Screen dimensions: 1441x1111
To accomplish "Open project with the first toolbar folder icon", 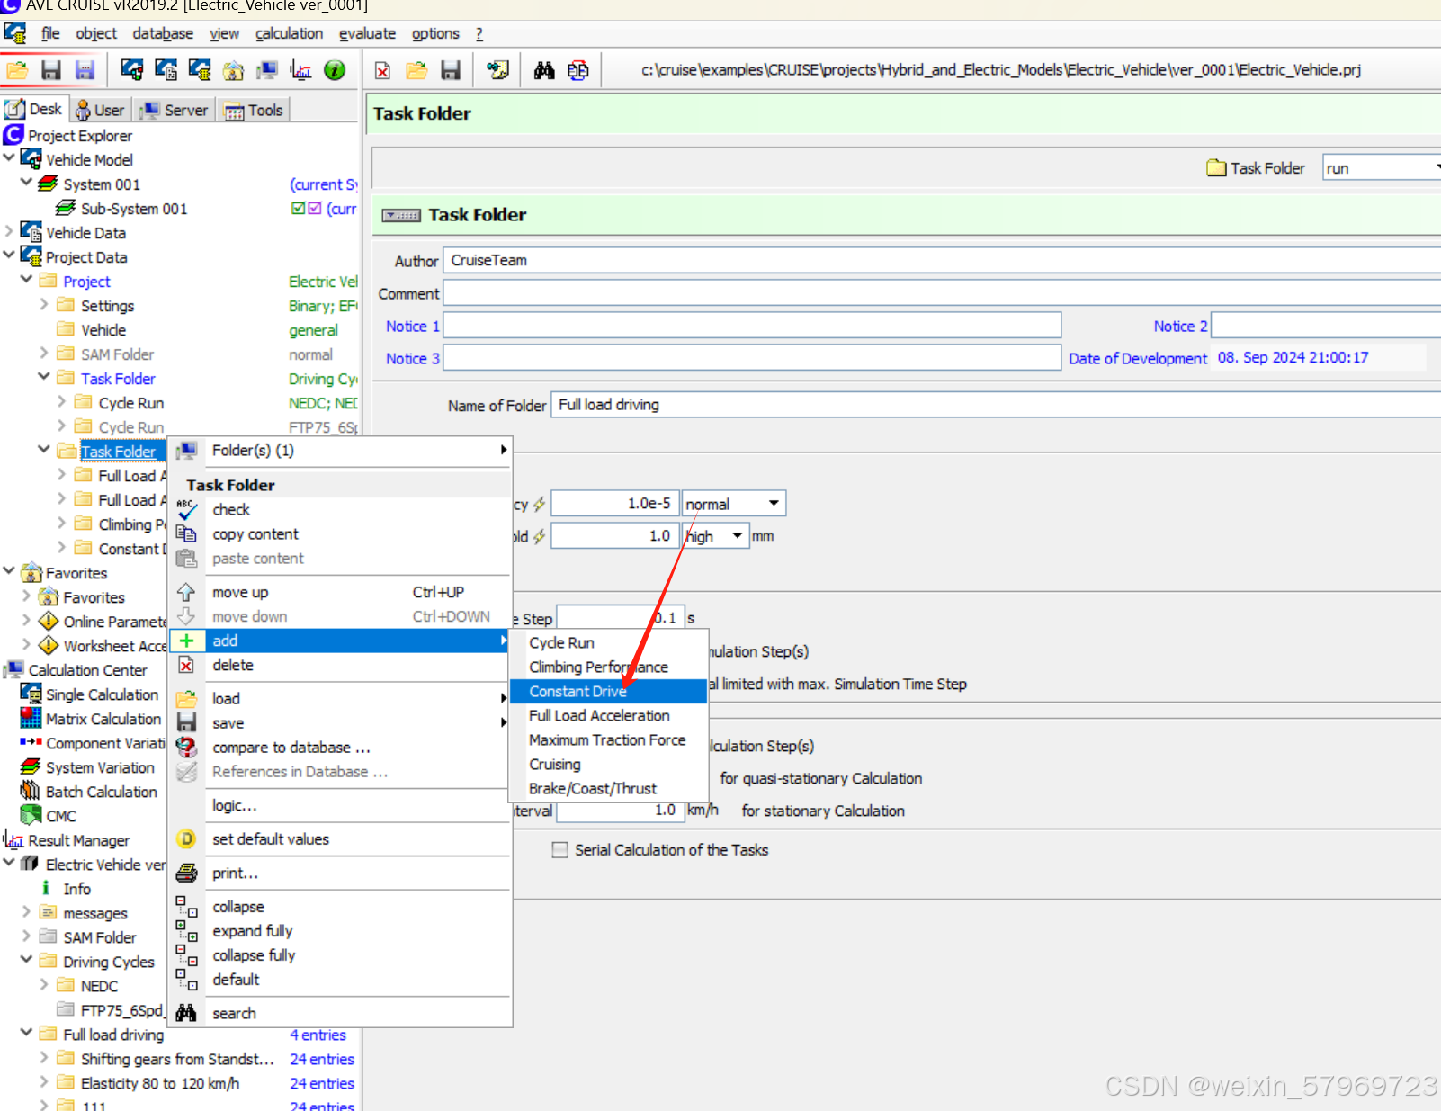I will (17, 69).
